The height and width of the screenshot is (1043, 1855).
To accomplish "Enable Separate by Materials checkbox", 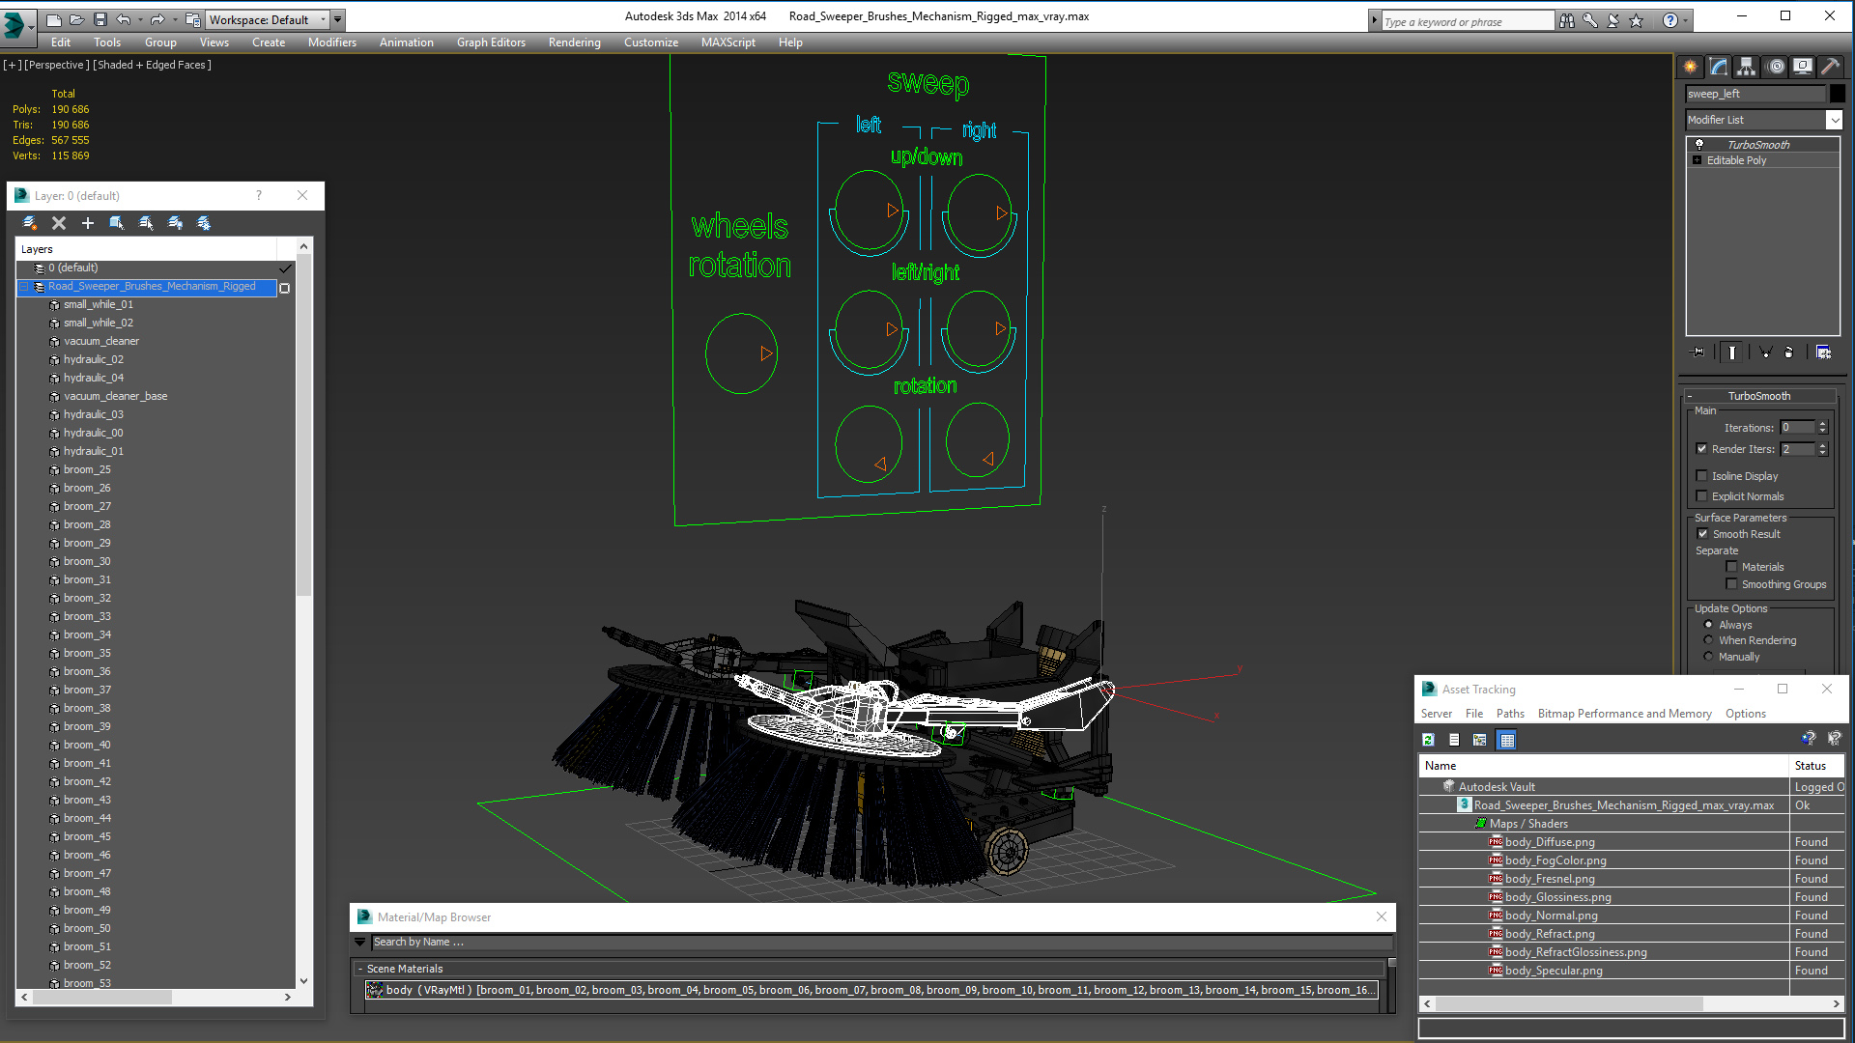I will (1732, 567).
